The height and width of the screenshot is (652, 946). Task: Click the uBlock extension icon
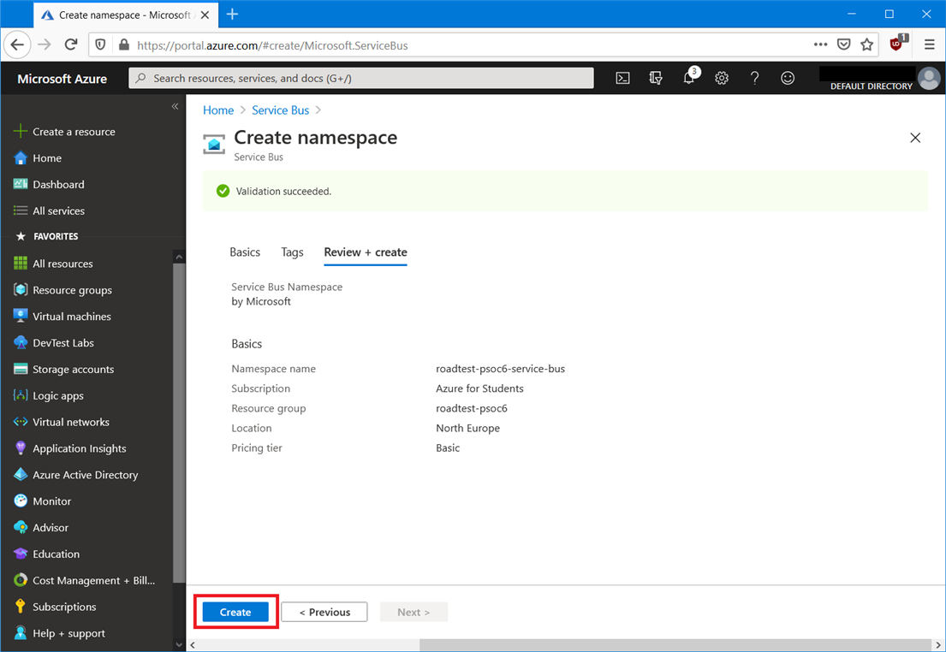click(897, 44)
